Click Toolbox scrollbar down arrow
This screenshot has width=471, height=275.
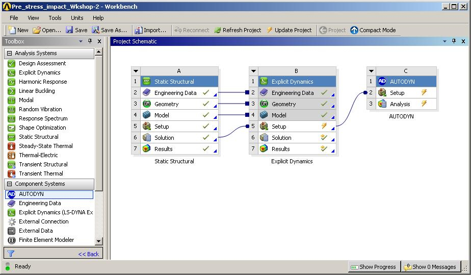pyautogui.click(x=98, y=241)
